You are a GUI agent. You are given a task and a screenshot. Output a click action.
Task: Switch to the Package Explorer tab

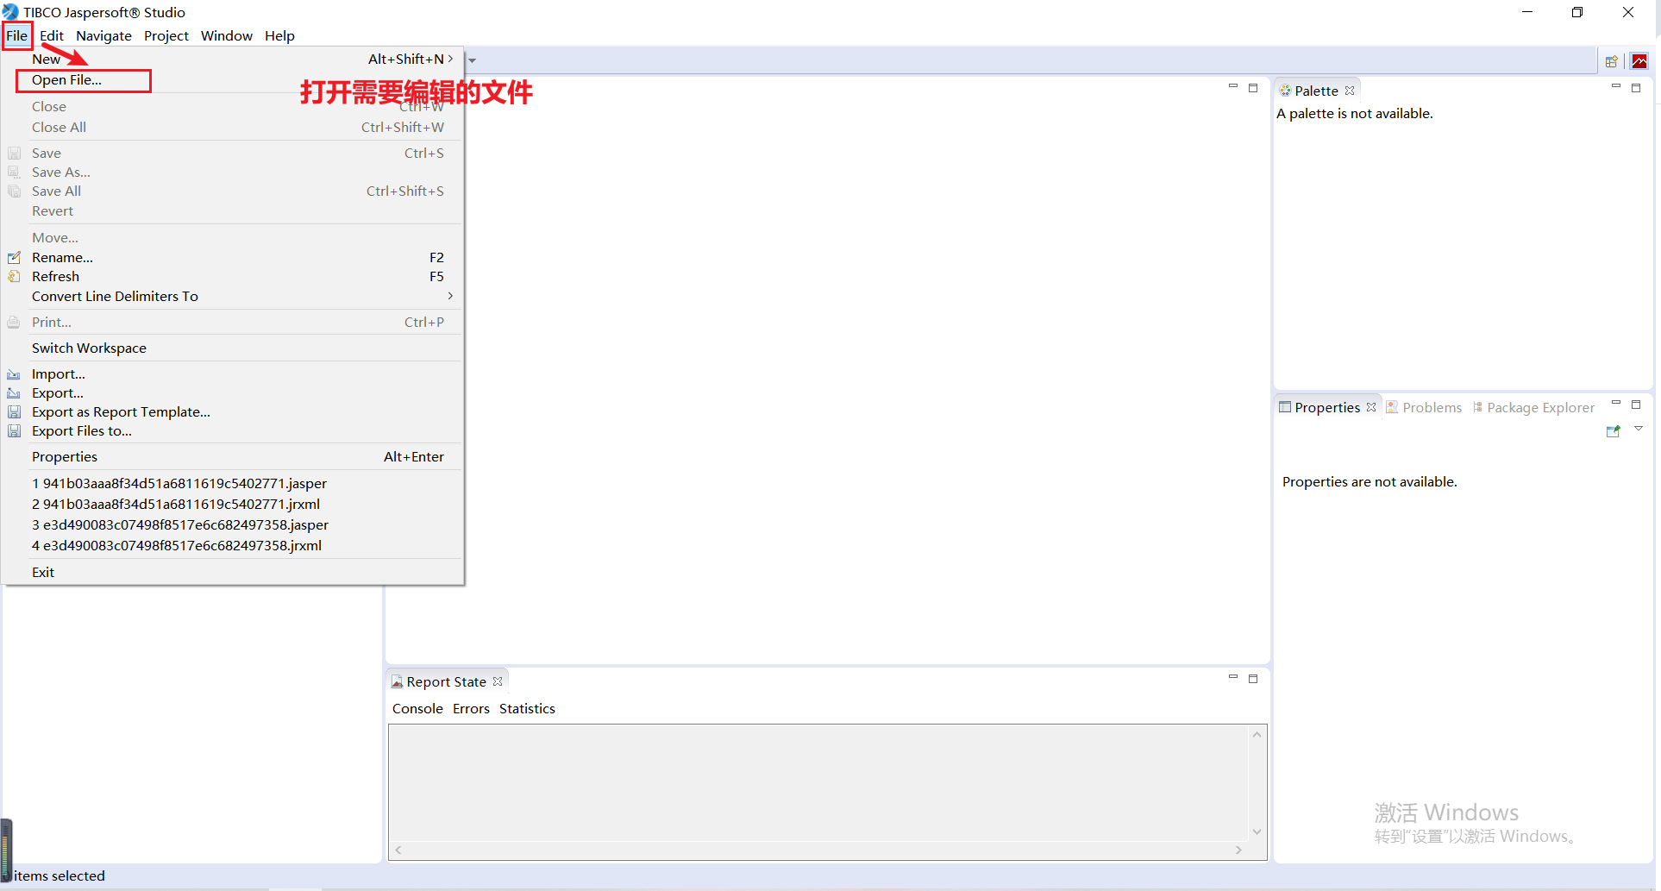coord(1533,407)
